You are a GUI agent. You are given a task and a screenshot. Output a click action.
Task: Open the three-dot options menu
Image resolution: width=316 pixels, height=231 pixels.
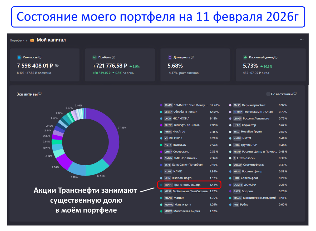click(x=302, y=39)
